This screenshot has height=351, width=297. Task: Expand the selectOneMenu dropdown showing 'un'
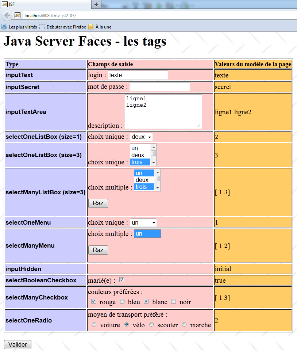[x=144, y=222]
